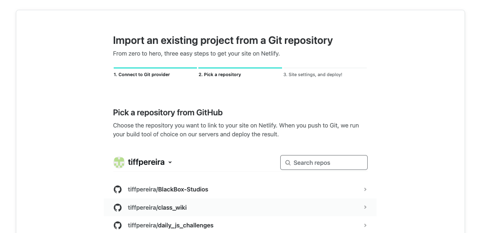Click the second progress bar segment

pos(240,68)
